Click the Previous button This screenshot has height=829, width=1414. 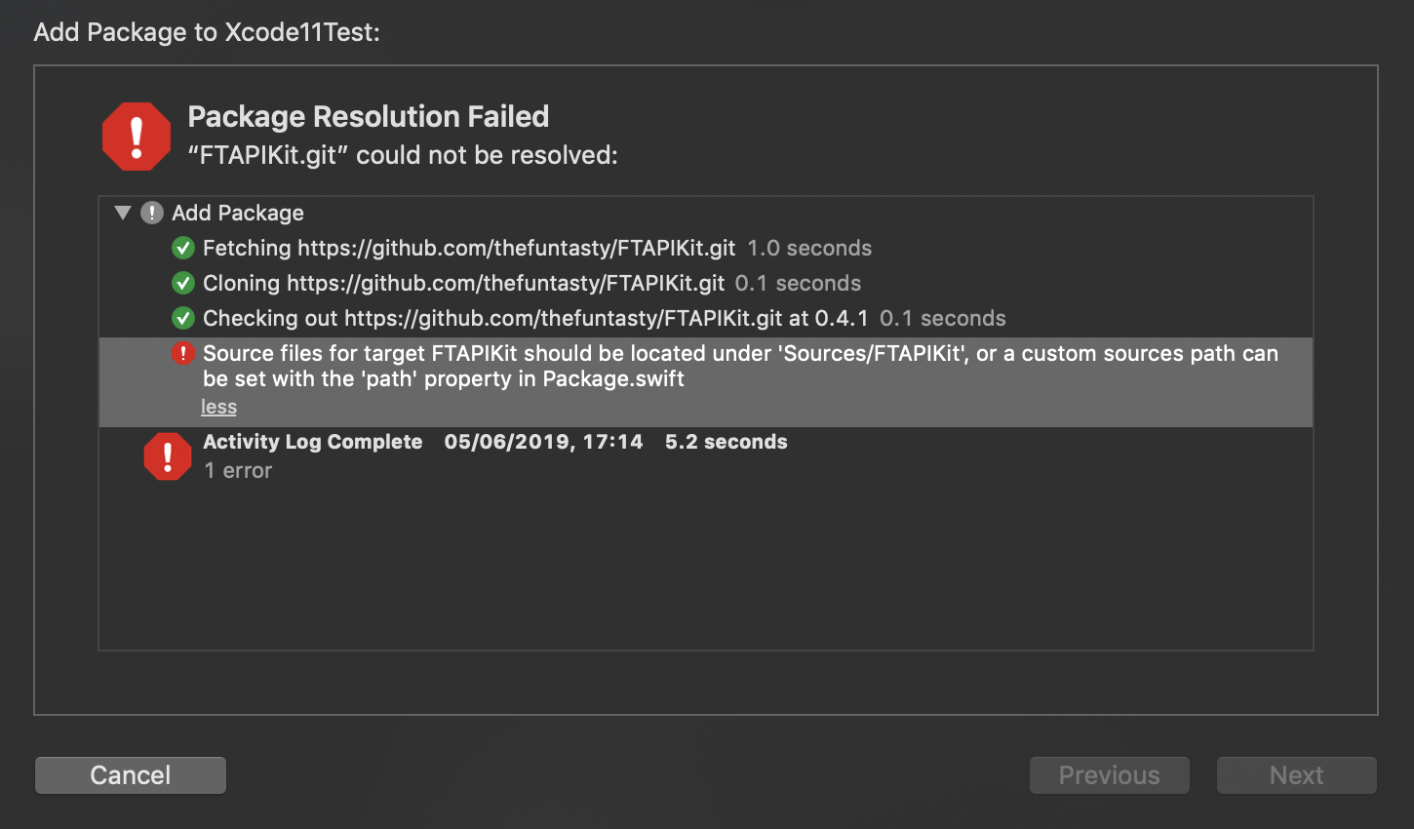pos(1109,774)
